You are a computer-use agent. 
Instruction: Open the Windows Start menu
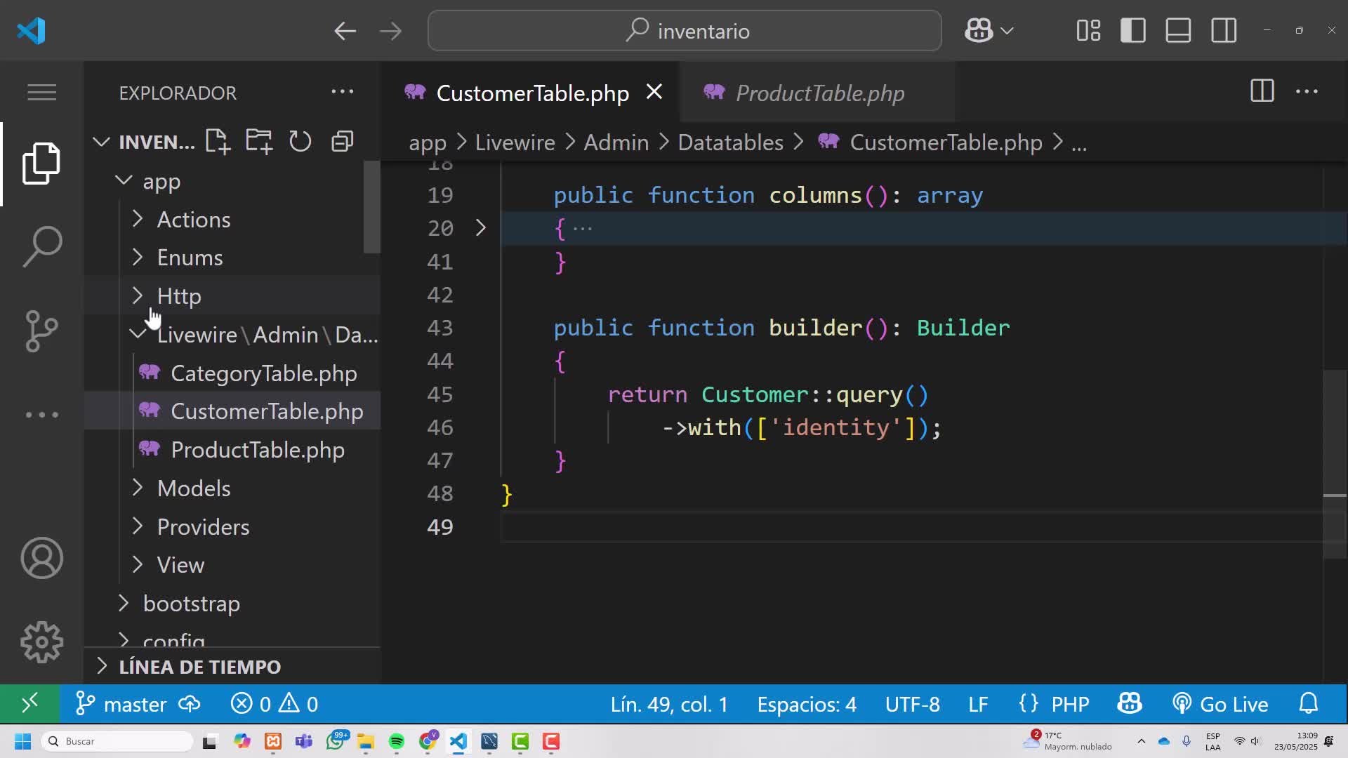pyautogui.click(x=22, y=741)
